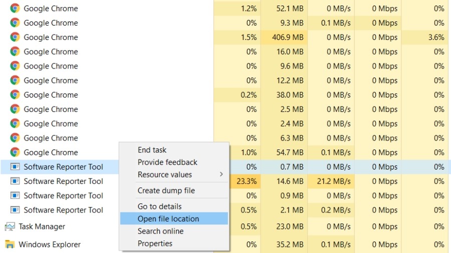Pick Chrome icon in the 12.2 MB row
The height and width of the screenshot is (253, 451).
coord(15,80)
